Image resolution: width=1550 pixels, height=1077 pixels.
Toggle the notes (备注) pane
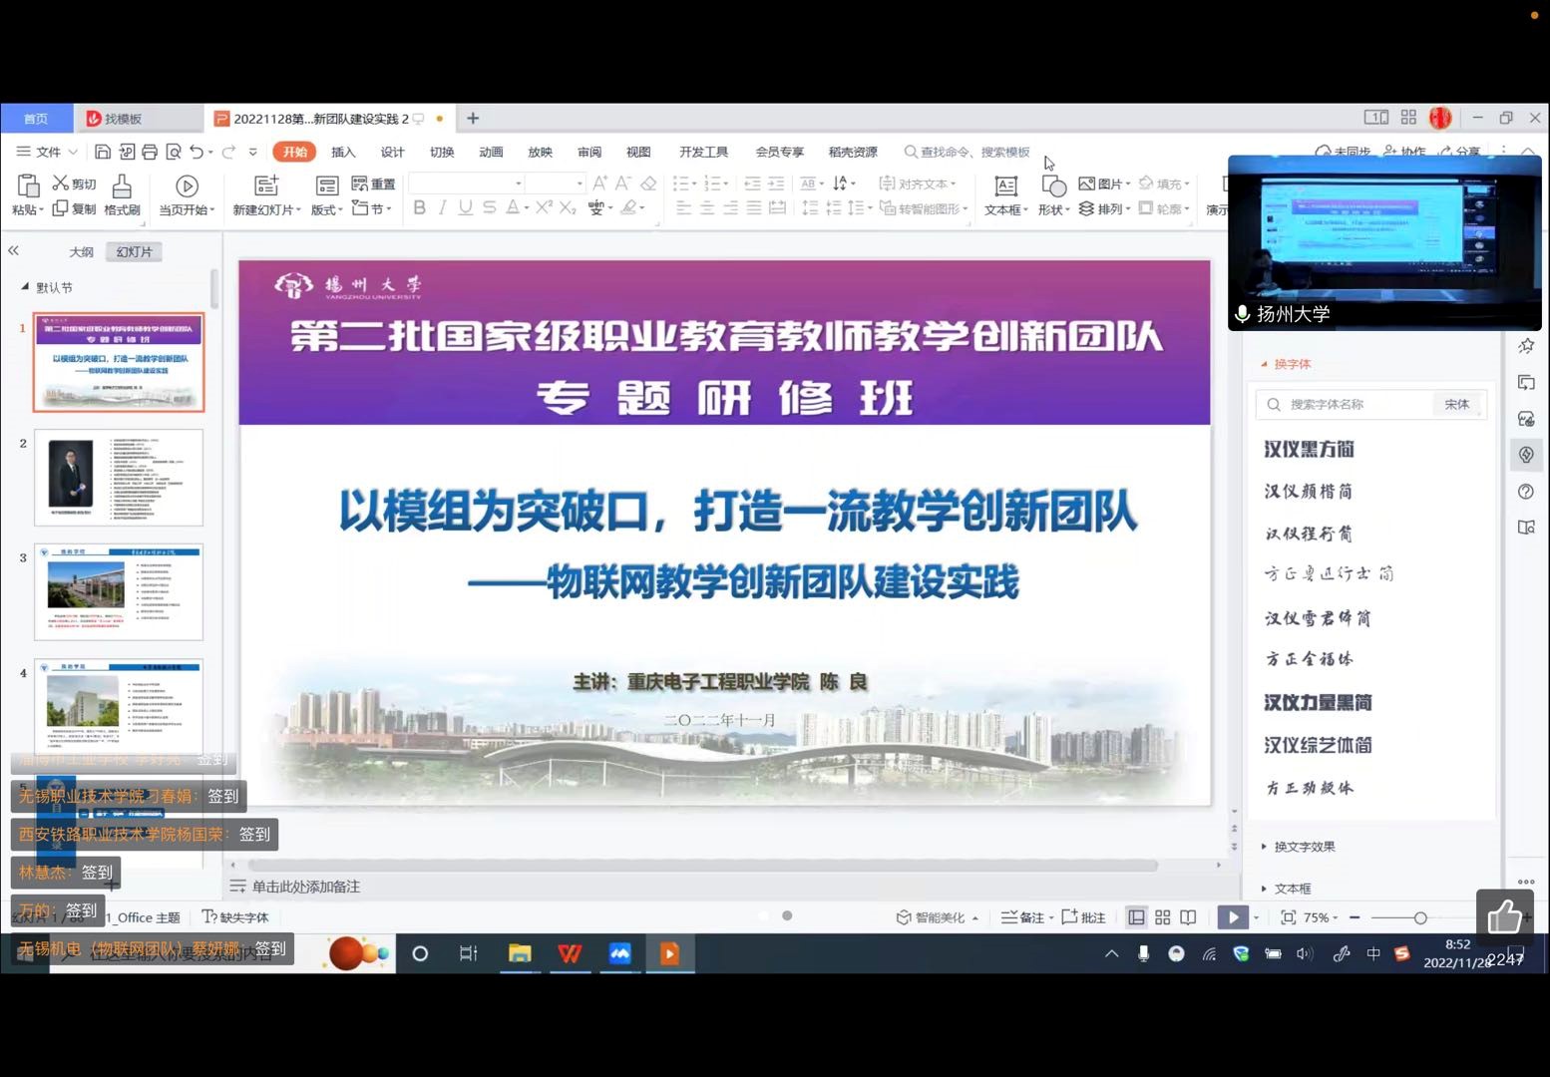click(1023, 917)
